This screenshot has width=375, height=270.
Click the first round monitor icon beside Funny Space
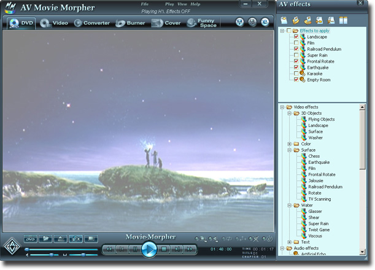point(239,22)
